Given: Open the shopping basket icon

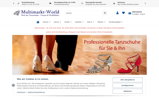Looking at the screenshot, I should pyautogui.click(x=130, y=13).
